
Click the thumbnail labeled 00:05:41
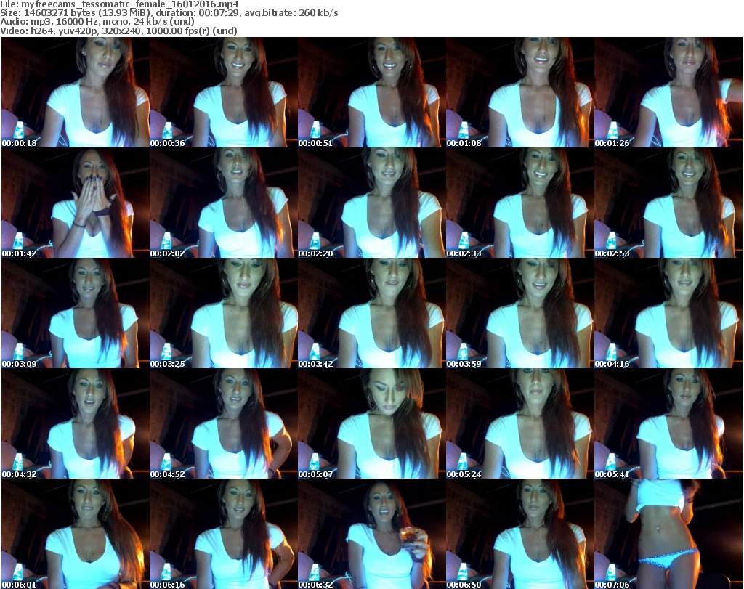(668, 423)
